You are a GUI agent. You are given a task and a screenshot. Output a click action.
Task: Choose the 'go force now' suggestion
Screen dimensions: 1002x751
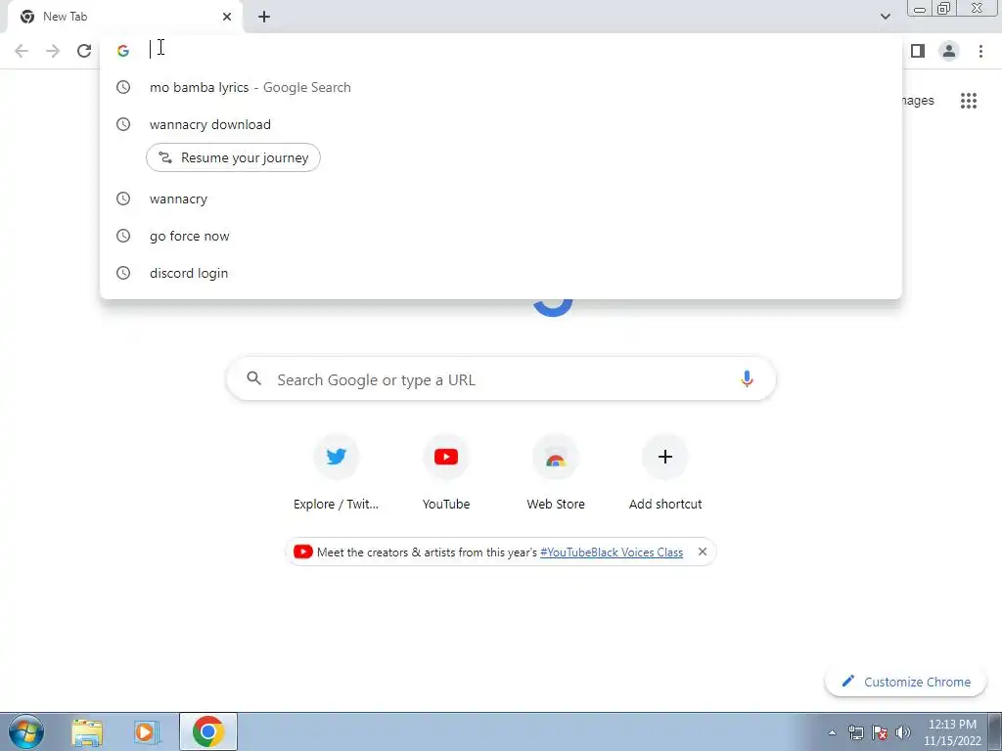[501, 236]
